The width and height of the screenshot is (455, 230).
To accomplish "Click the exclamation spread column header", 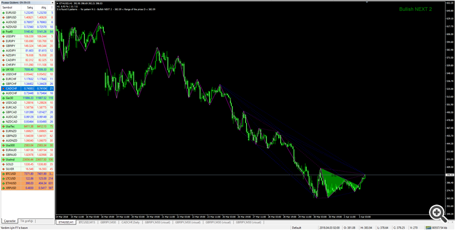I will pos(52,7).
